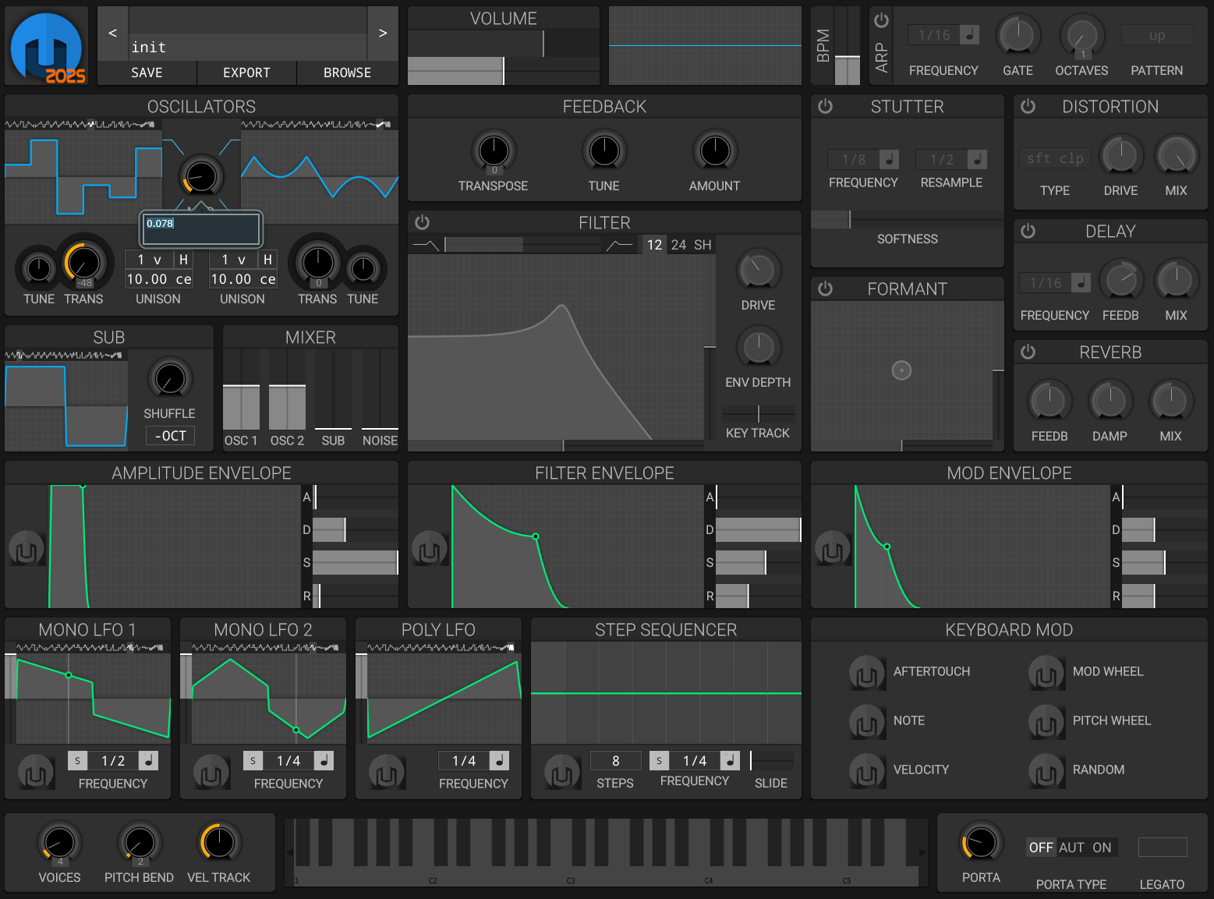Click the Amplitude Envelope modulation icon
This screenshot has height=899, width=1214.
click(26, 549)
